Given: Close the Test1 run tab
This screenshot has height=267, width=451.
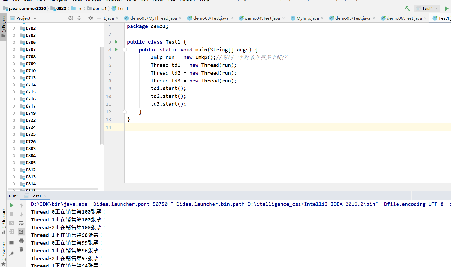Looking at the screenshot, I should (45, 196).
